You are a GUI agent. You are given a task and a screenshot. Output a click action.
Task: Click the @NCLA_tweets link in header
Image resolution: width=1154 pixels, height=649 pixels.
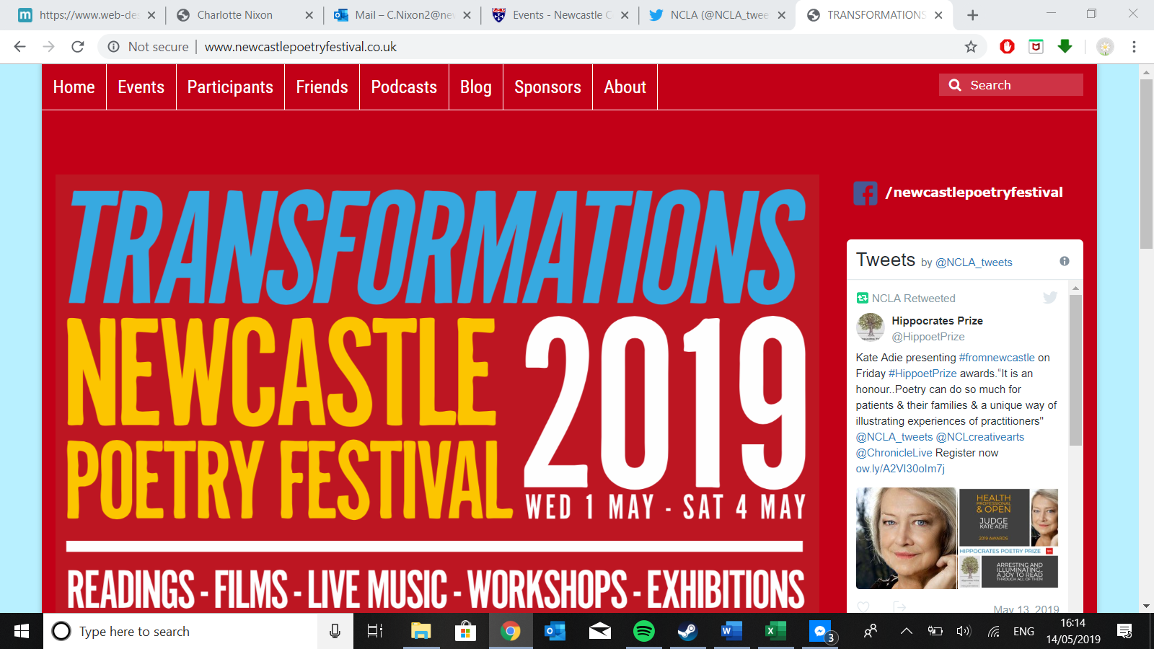click(974, 262)
